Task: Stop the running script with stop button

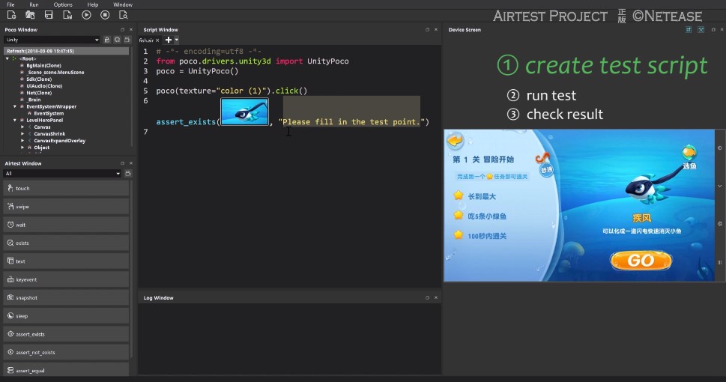Action: 105,15
